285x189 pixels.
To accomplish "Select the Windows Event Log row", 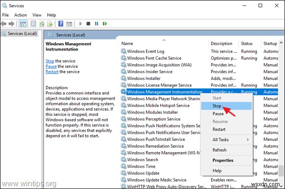I will coord(199,51).
